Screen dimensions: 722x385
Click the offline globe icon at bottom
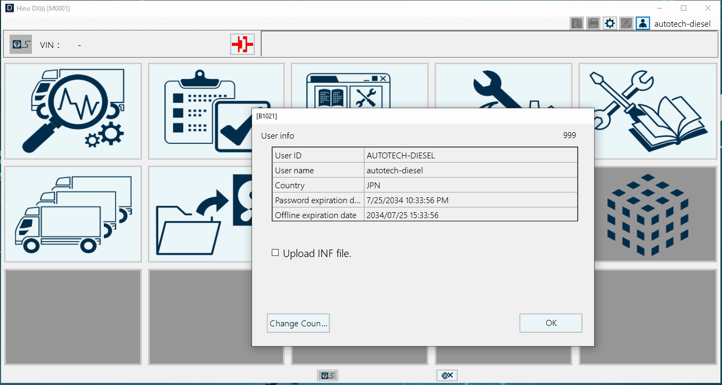pos(447,375)
